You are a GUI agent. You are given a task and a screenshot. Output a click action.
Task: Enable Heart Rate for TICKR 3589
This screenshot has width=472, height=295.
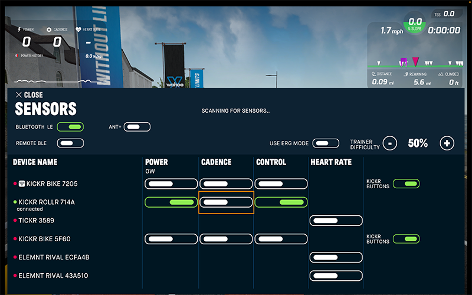(336, 220)
